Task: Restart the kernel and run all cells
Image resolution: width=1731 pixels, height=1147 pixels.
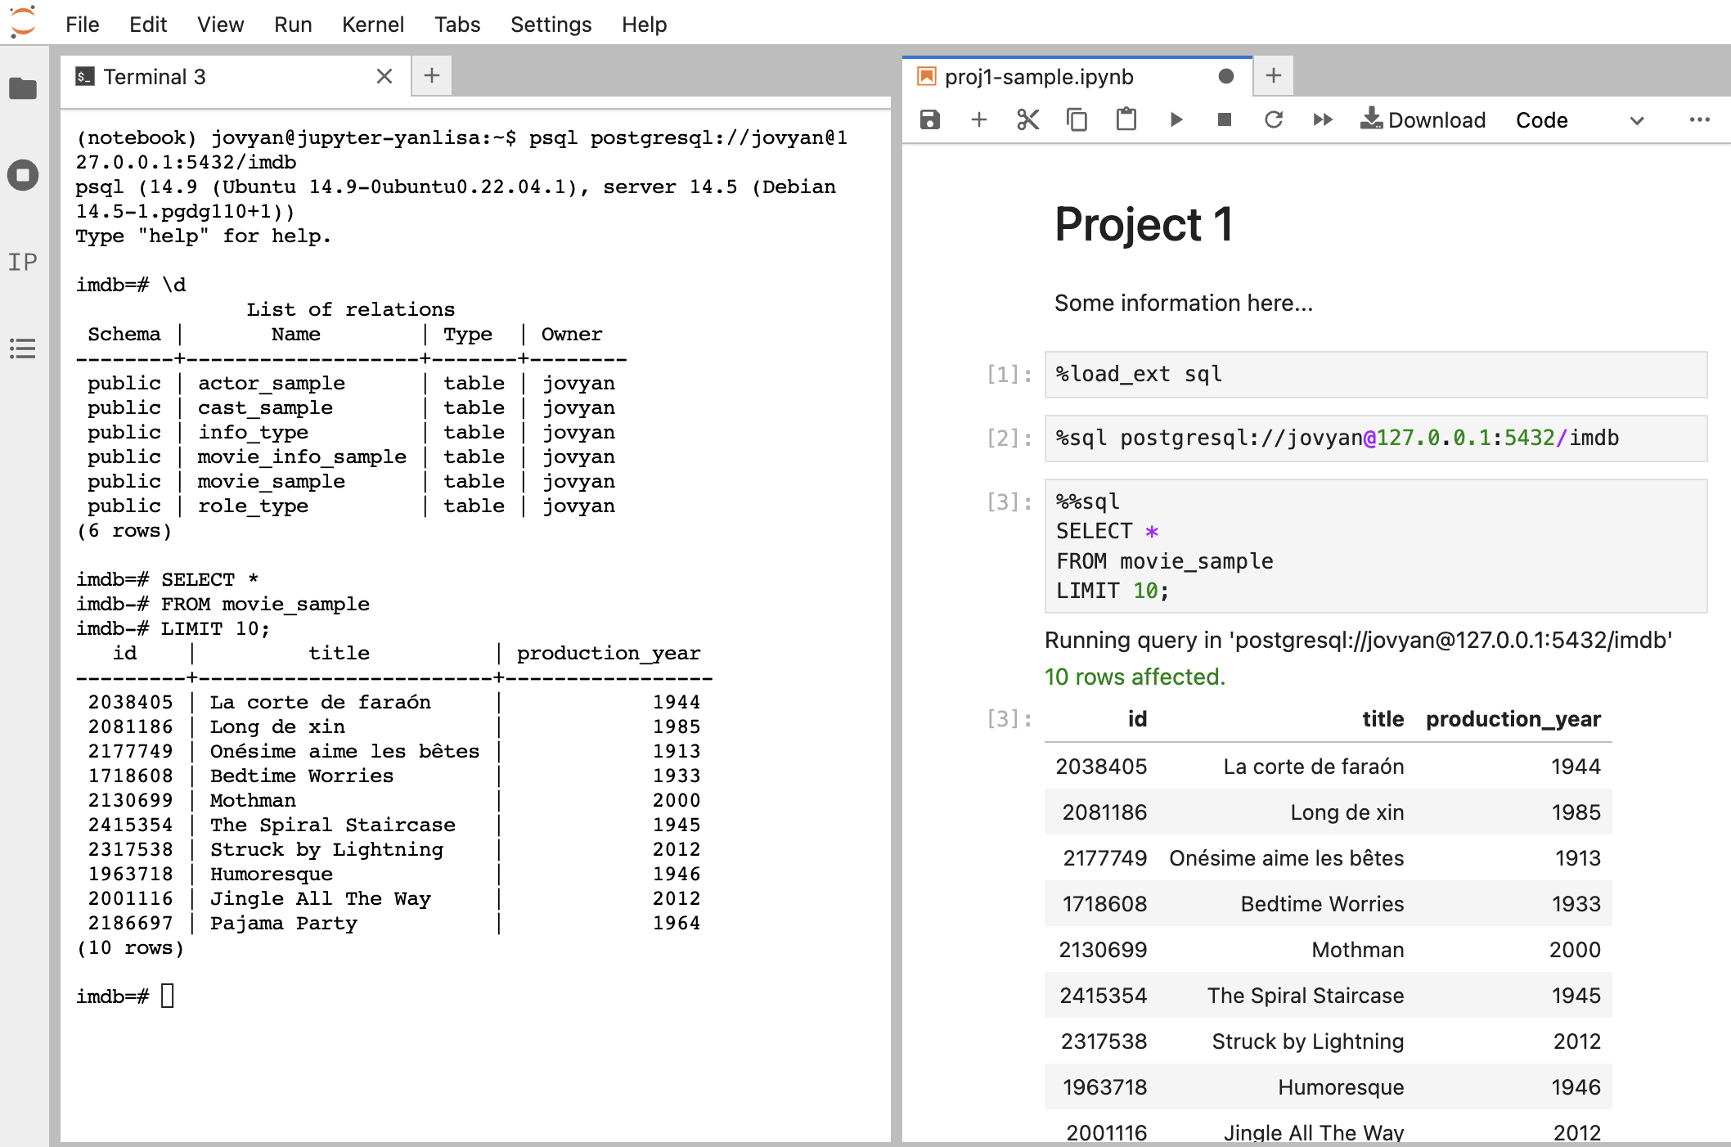Action: 1322,120
